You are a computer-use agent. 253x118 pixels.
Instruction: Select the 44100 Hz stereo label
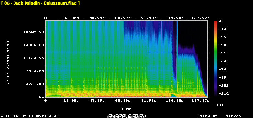click(219, 116)
